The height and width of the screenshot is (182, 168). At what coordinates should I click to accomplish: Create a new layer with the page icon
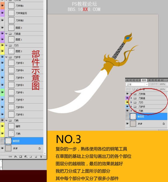click(x=36, y=157)
